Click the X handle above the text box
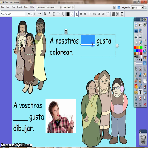 point(66,31)
